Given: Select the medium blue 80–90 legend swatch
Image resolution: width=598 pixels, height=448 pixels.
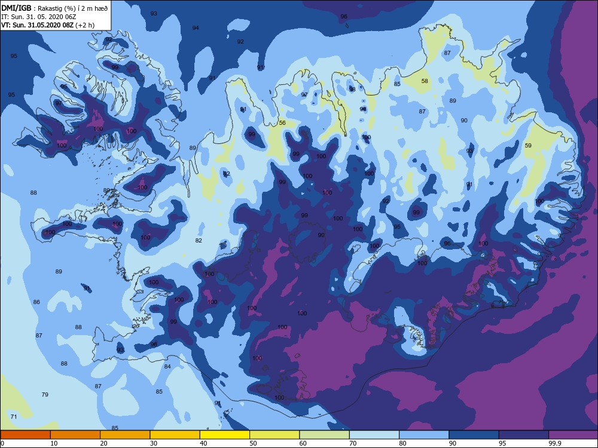Looking at the screenshot, I should click(x=424, y=435).
